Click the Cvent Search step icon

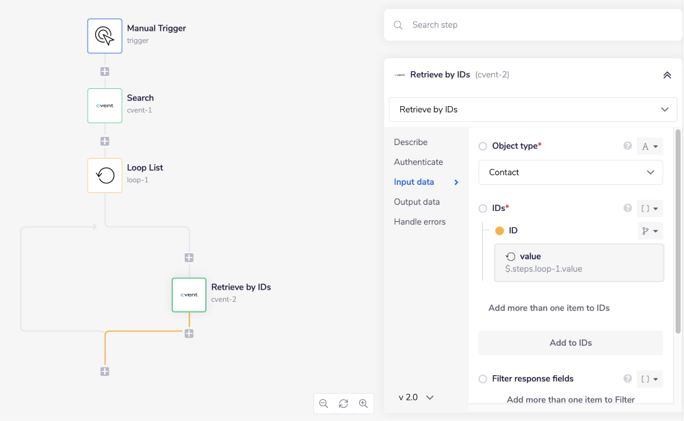(x=105, y=105)
